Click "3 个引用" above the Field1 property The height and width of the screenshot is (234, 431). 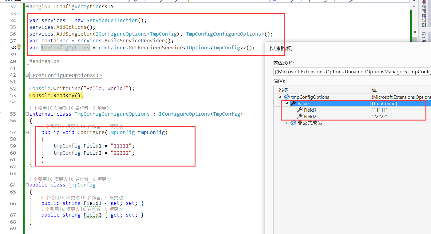[x=50, y=198]
